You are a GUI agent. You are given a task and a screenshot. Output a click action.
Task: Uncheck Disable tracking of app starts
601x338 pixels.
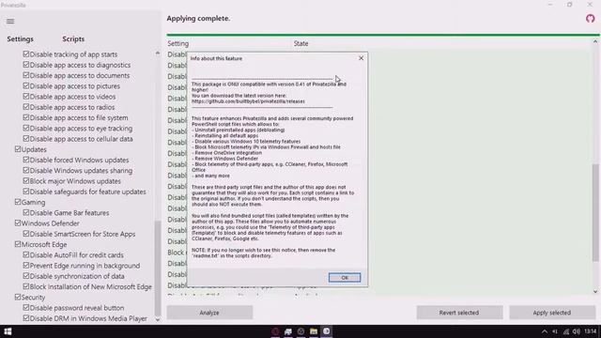pyautogui.click(x=26, y=54)
